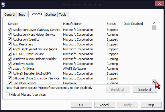Click the scroll up arrow in services list
Viewport: 165px width, 112px height.
point(154,23)
